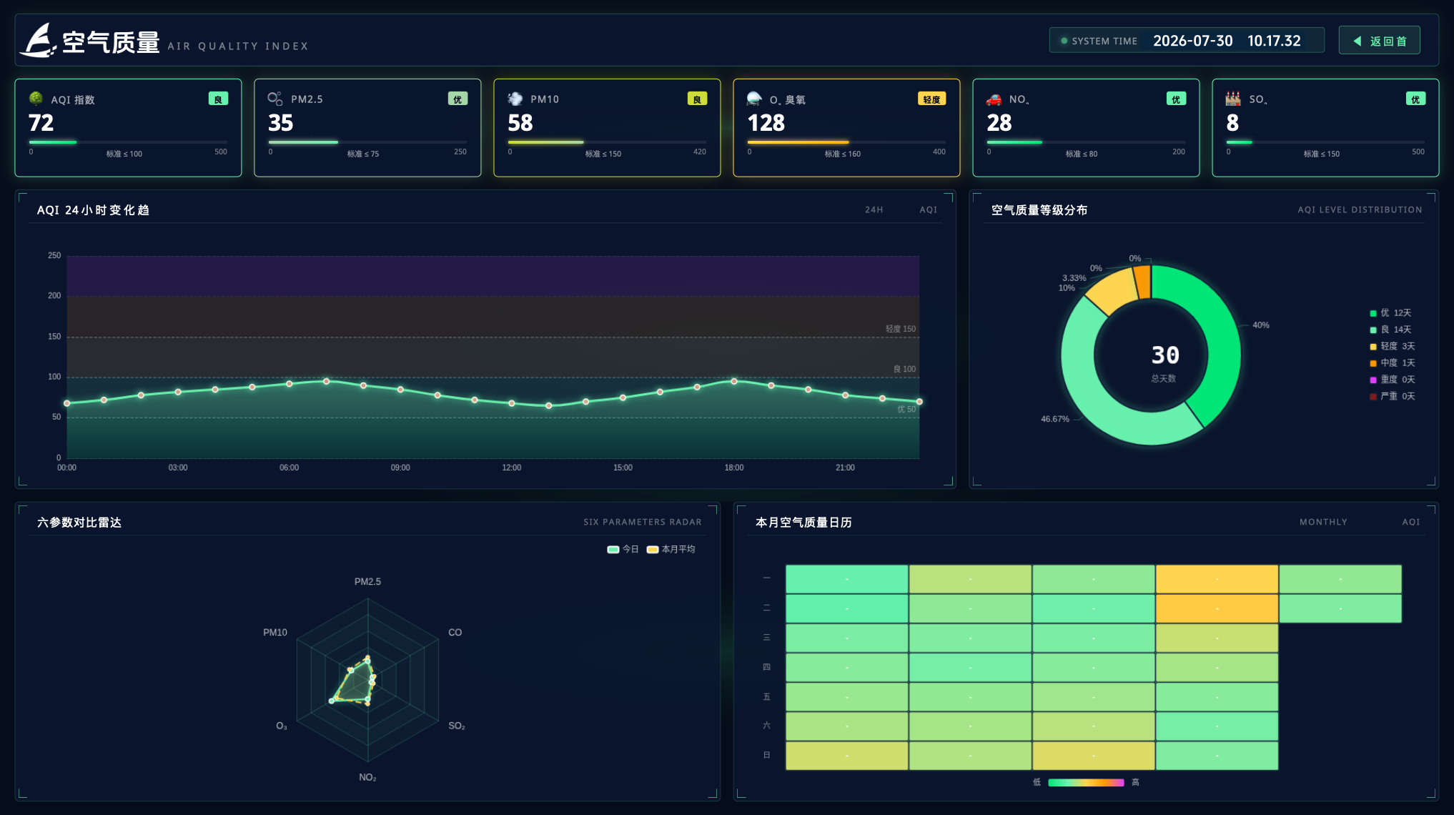
Task: Click the 空气质量等级分布 panel title
Action: tap(1039, 210)
